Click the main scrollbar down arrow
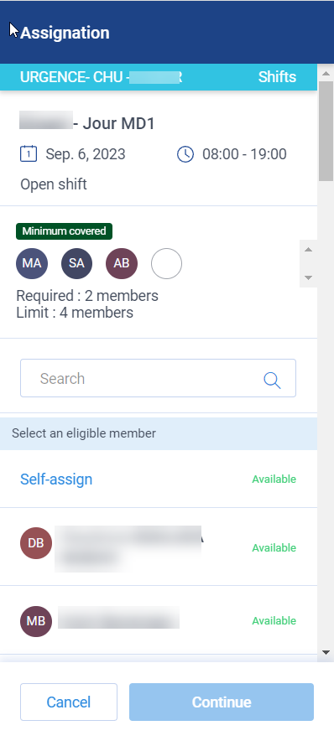The height and width of the screenshot is (741, 334). pos(326,652)
